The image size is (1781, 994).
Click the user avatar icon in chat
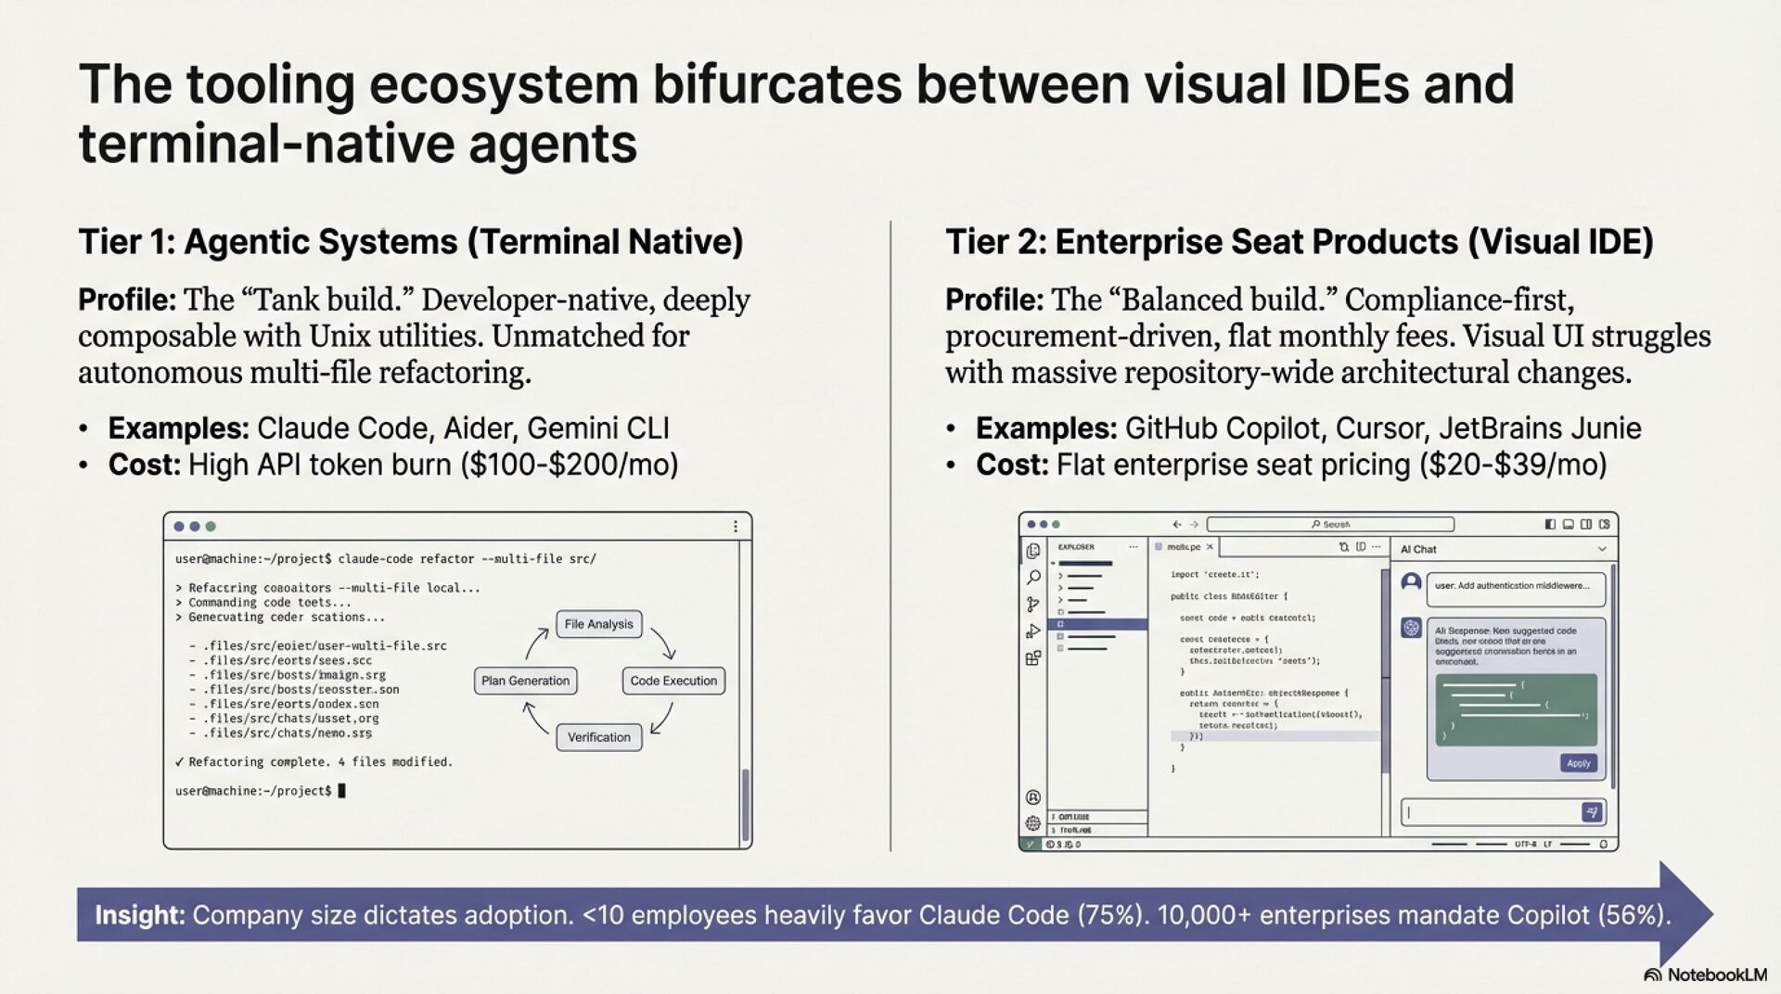click(1411, 581)
